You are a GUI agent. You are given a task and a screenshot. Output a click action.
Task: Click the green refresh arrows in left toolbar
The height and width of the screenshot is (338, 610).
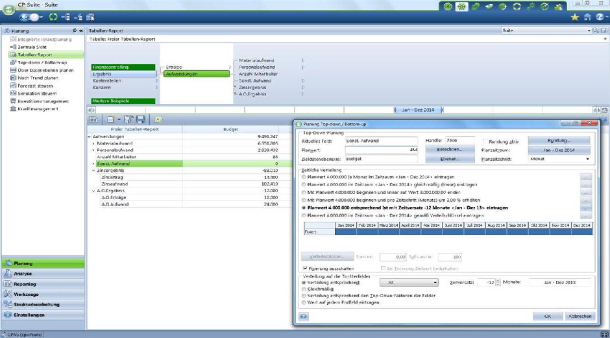(x=53, y=17)
